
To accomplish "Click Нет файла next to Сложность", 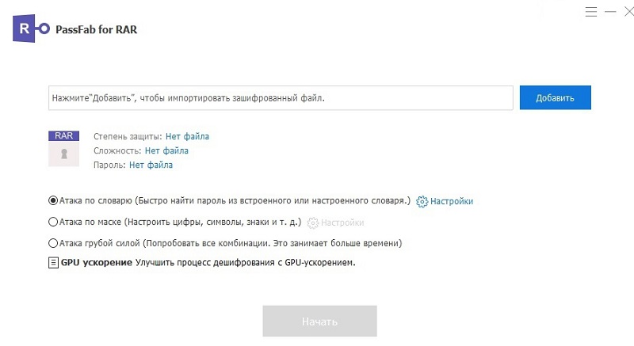I will (x=166, y=150).
